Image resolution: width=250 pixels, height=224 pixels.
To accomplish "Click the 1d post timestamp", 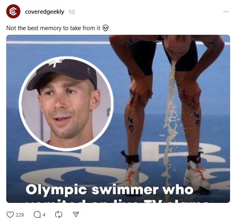I will coord(72,12).
